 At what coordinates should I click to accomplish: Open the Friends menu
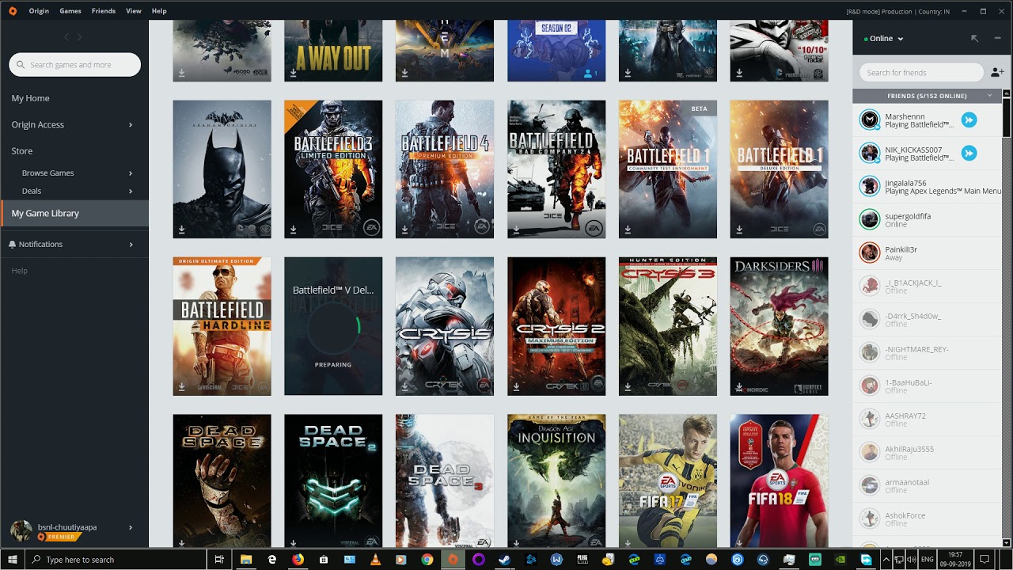[104, 11]
